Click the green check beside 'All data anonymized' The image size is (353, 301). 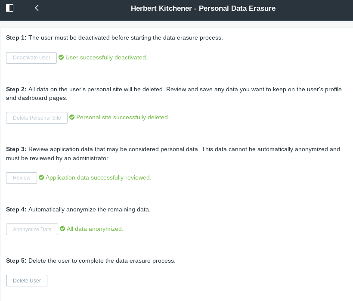(62, 229)
